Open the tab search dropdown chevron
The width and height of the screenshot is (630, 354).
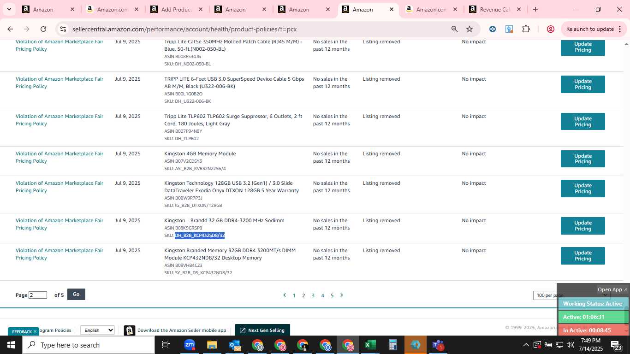[9, 9]
